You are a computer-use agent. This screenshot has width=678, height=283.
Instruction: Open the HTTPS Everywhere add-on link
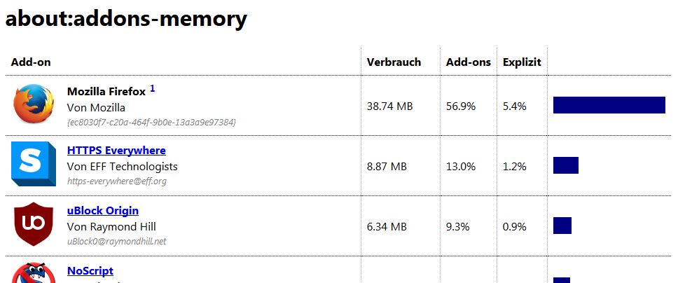pyautogui.click(x=116, y=150)
